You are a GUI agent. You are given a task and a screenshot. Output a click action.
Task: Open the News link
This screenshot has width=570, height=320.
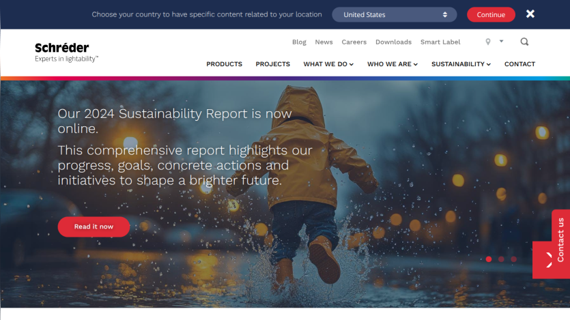[324, 42]
